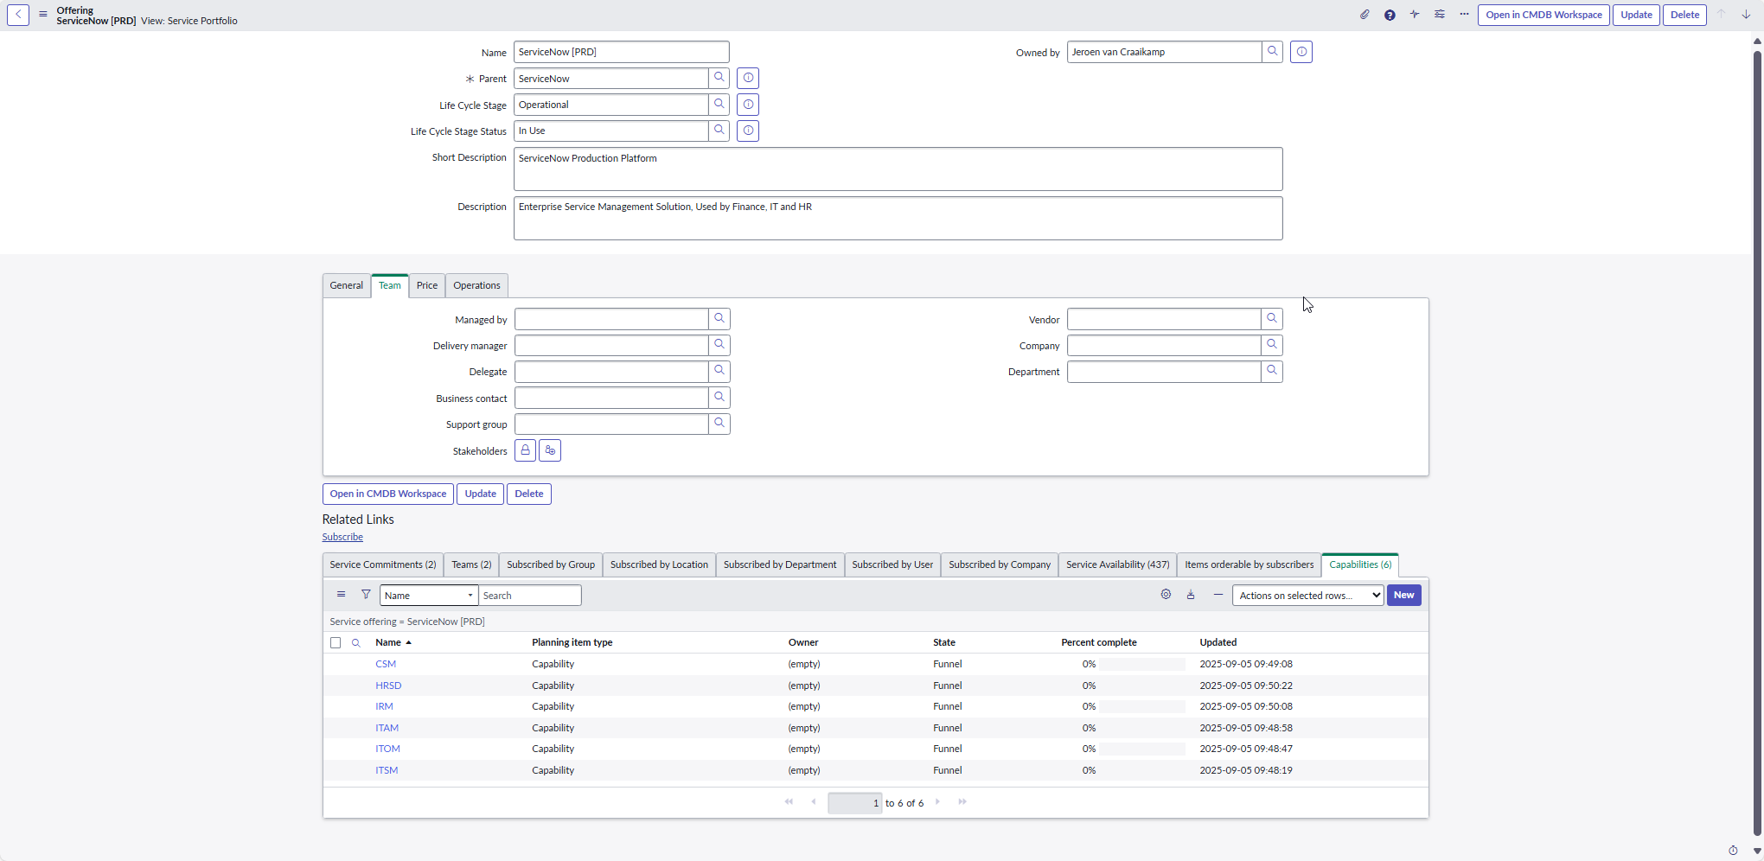This screenshot has width=1764, height=861.
Task: Click the list mechanic icon next to gear
Action: [x=1191, y=595]
